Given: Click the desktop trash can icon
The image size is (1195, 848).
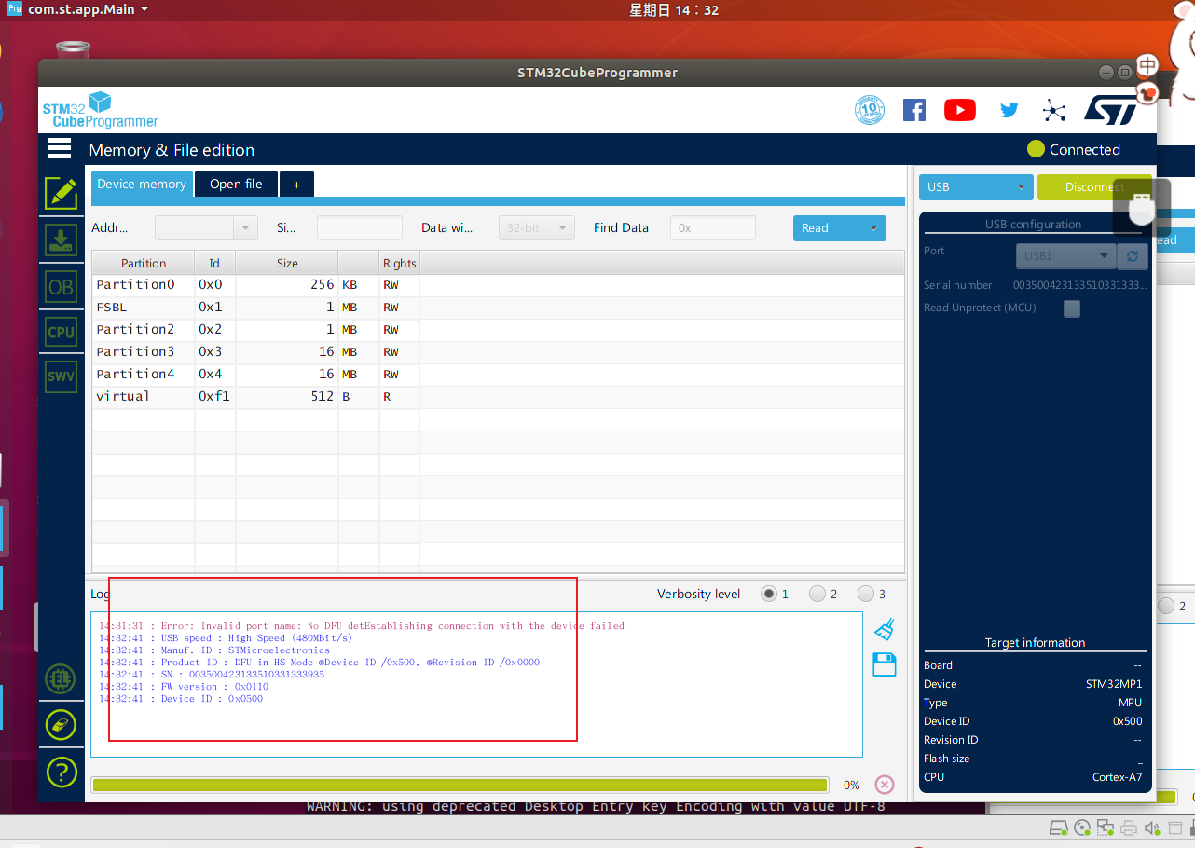Looking at the screenshot, I should point(73,50).
